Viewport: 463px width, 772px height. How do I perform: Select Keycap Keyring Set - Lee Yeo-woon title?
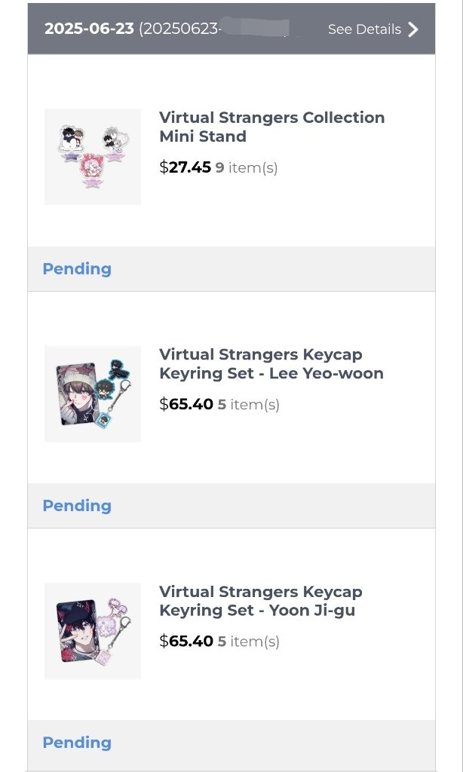tap(271, 363)
